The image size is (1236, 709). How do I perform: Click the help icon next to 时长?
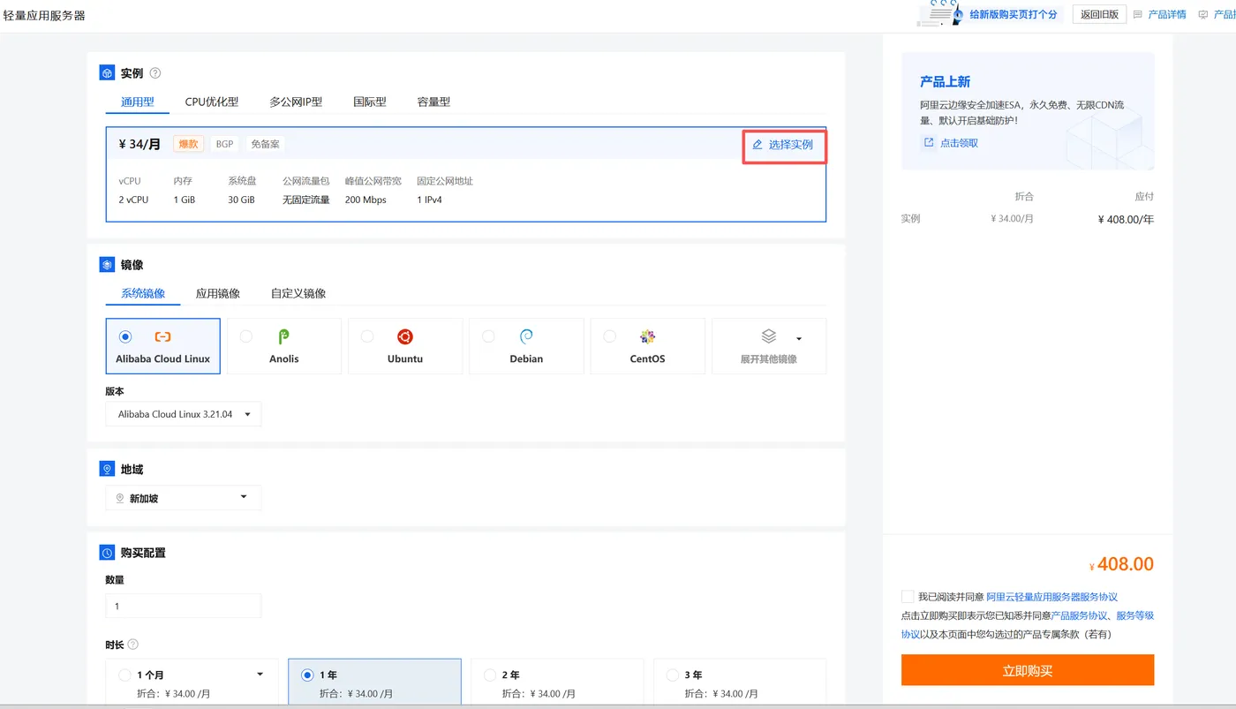(x=133, y=645)
